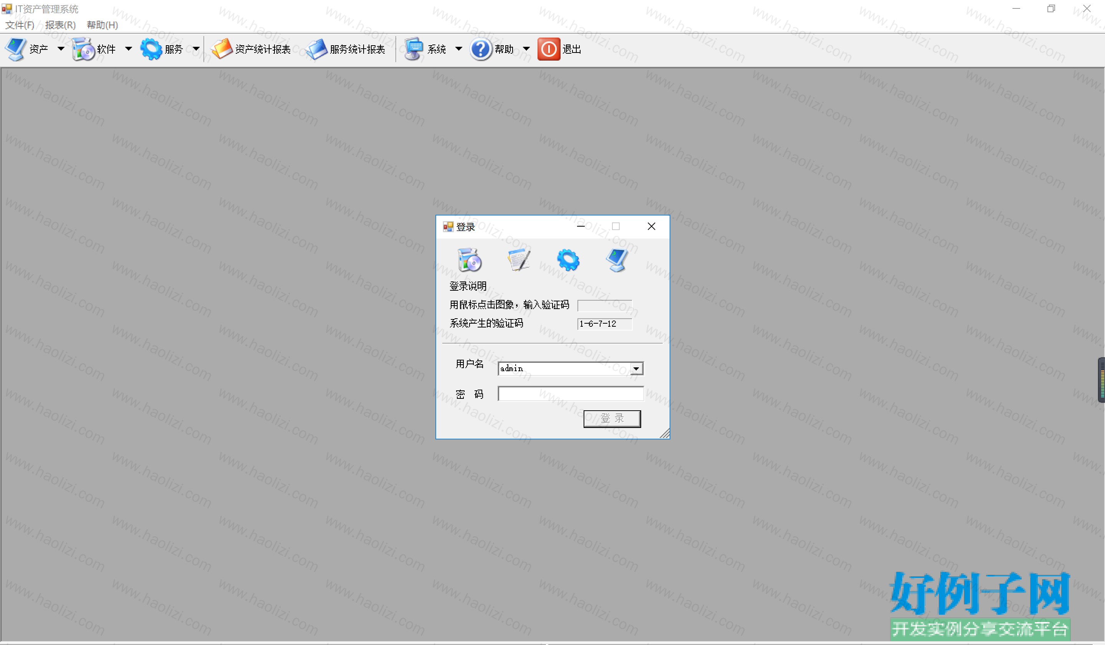This screenshot has width=1105, height=645.
Task: Expand the 软件 toolbar dropdown arrow
Action: click(x=129, y=49)
